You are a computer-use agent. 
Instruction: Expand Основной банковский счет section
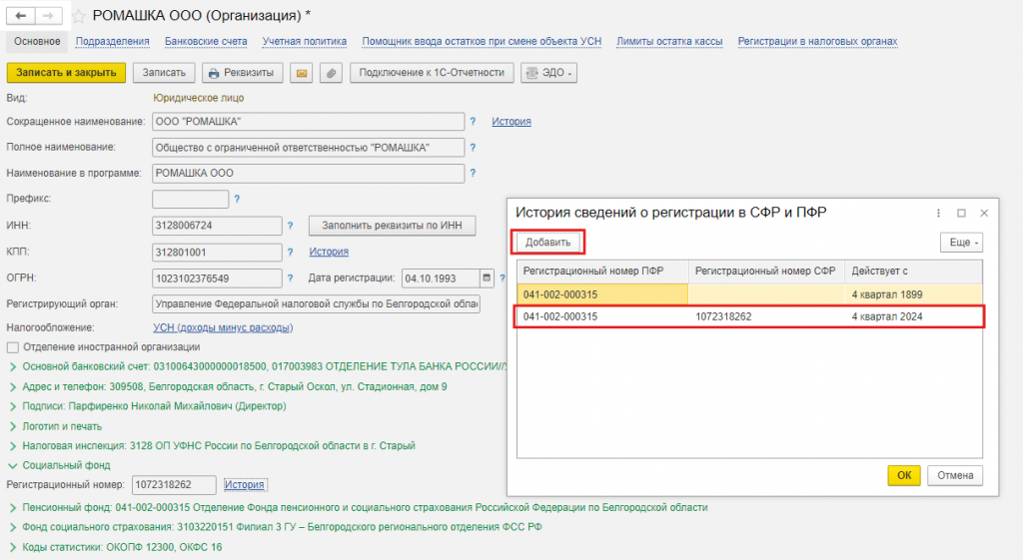12,367
